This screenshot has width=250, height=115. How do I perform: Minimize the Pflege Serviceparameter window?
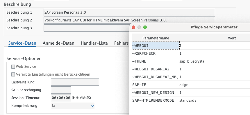139,27
